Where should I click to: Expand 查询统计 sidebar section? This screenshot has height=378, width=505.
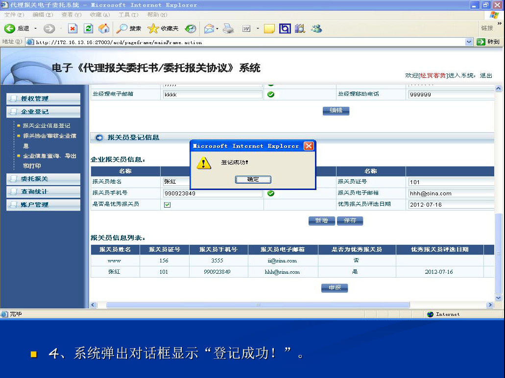point(44,191)
